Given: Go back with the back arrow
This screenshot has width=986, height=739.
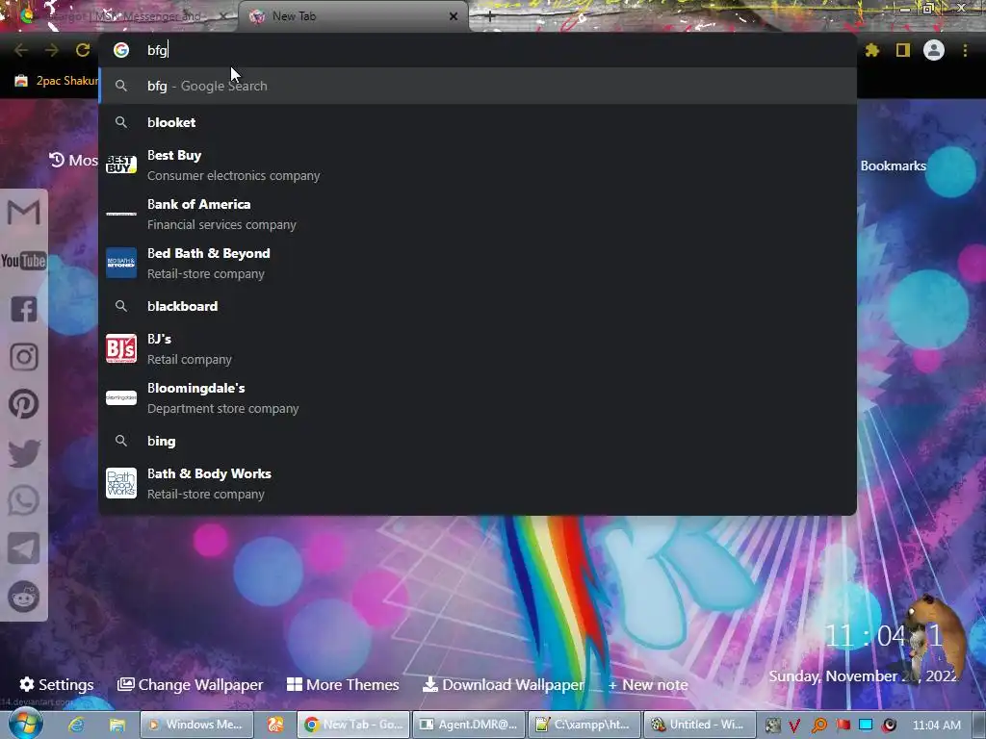Looking at the screenshot, I should 21,50.
